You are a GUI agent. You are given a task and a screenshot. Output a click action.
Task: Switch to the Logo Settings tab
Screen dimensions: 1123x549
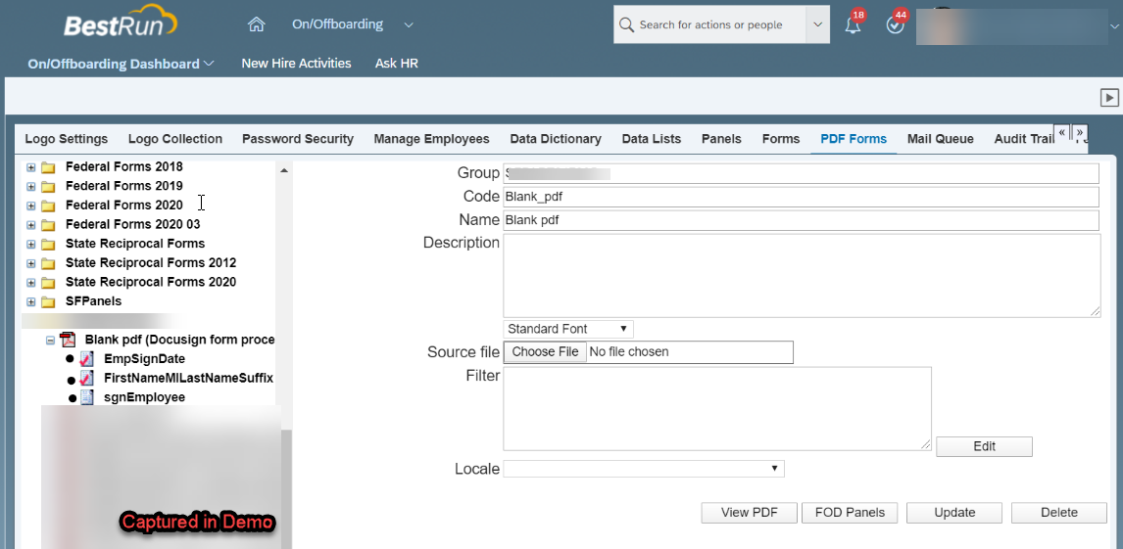pos(67,139)
